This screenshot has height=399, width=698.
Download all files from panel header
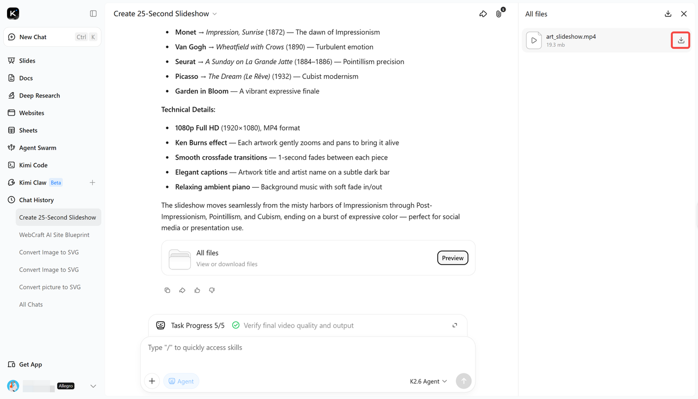(x=668, y=14)
